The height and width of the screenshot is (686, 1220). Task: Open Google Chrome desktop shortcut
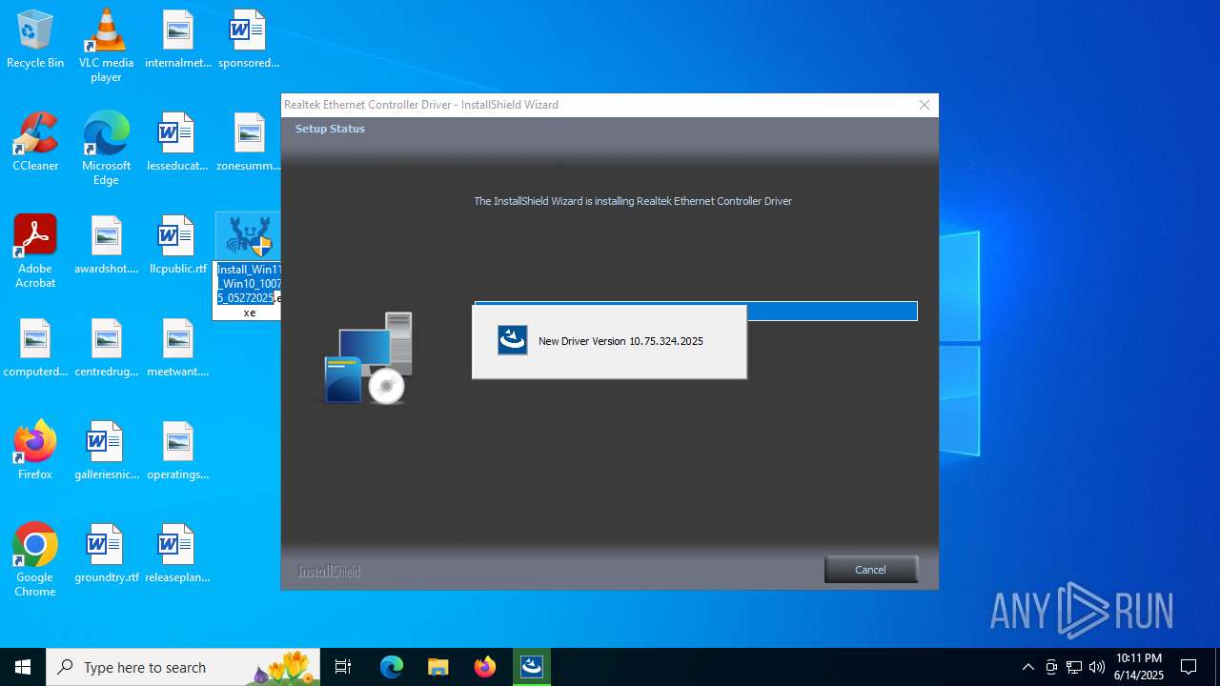(35, 560)
